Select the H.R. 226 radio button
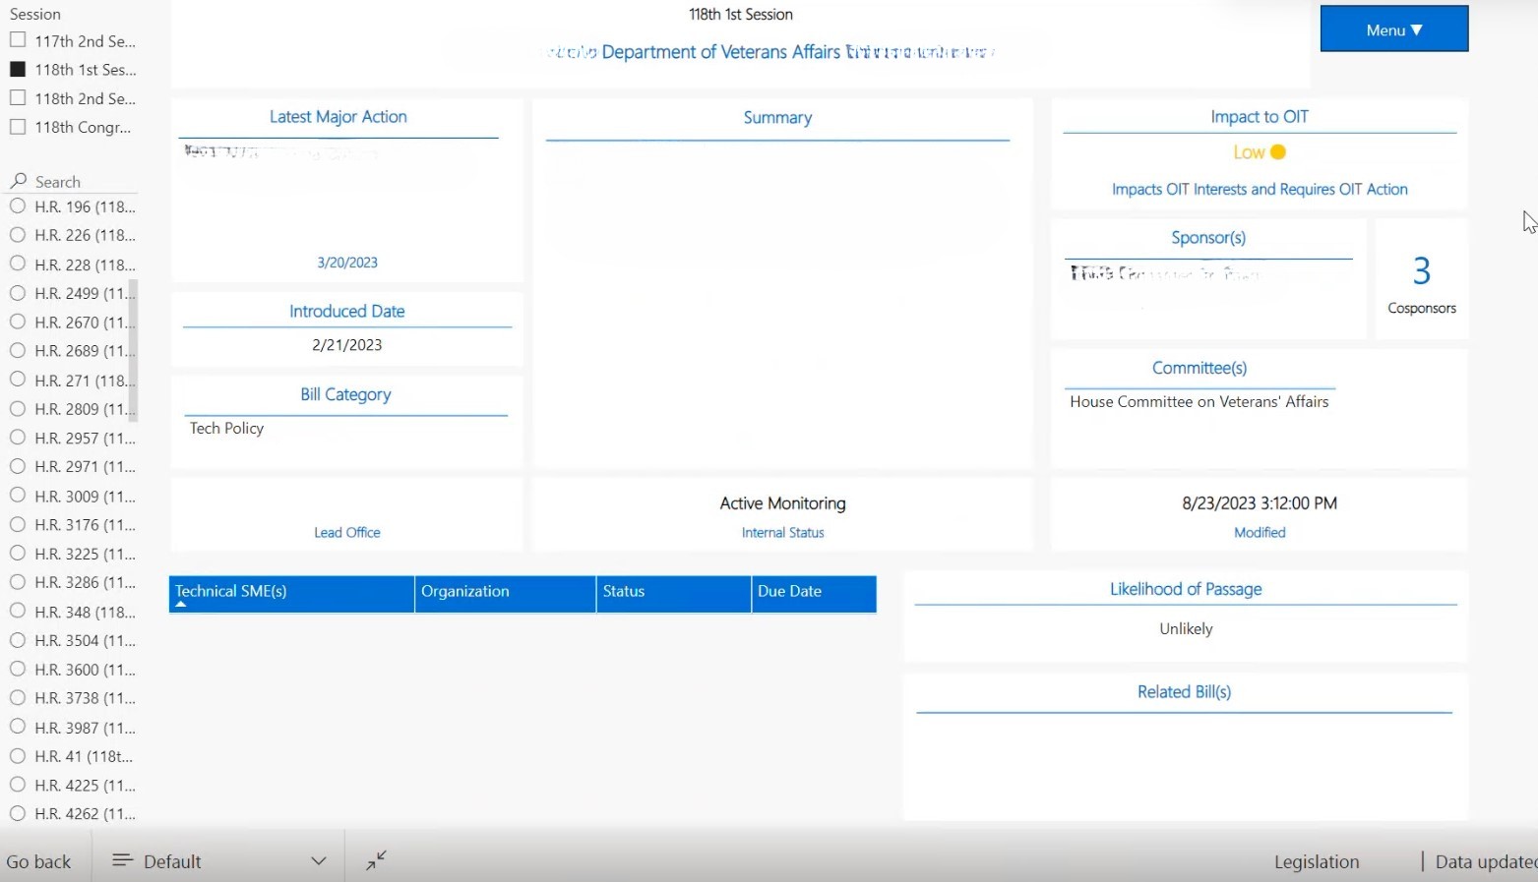The height and width of the screenshot is (882, 1538). tap(18, 235)
